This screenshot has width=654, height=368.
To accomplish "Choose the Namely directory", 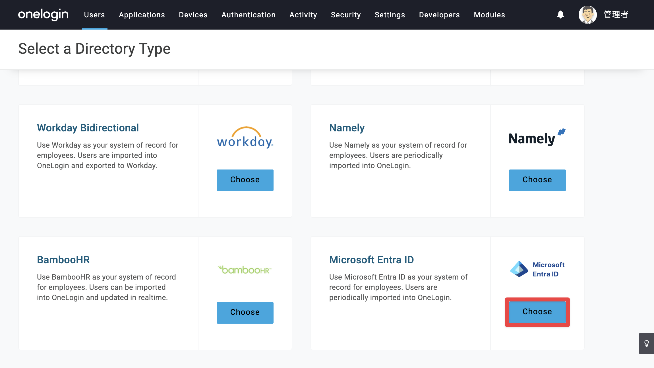I will (537, 180).
